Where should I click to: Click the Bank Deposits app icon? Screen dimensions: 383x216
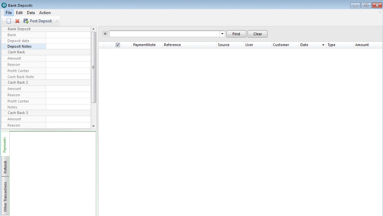click(4, 5)
